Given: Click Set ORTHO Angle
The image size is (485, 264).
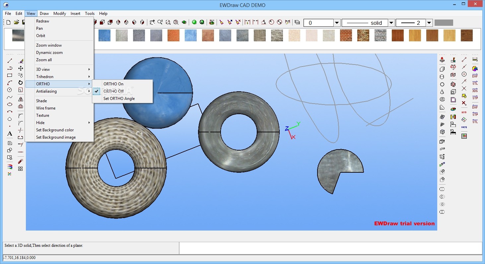Looking at the screenshot, I should pyautogui.click(x=119, y=99).
